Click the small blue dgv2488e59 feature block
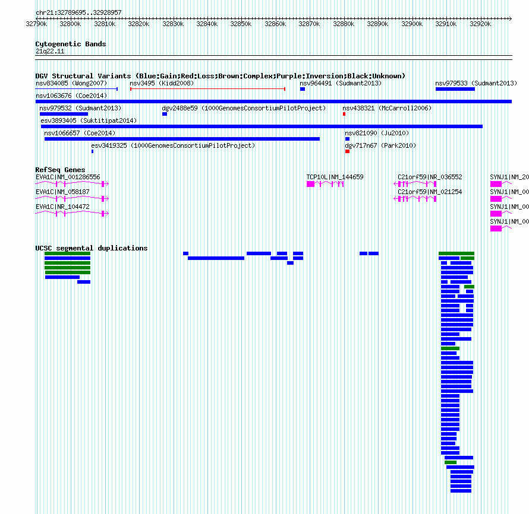Screen dimensions: 529x514 tap(165, 114)
